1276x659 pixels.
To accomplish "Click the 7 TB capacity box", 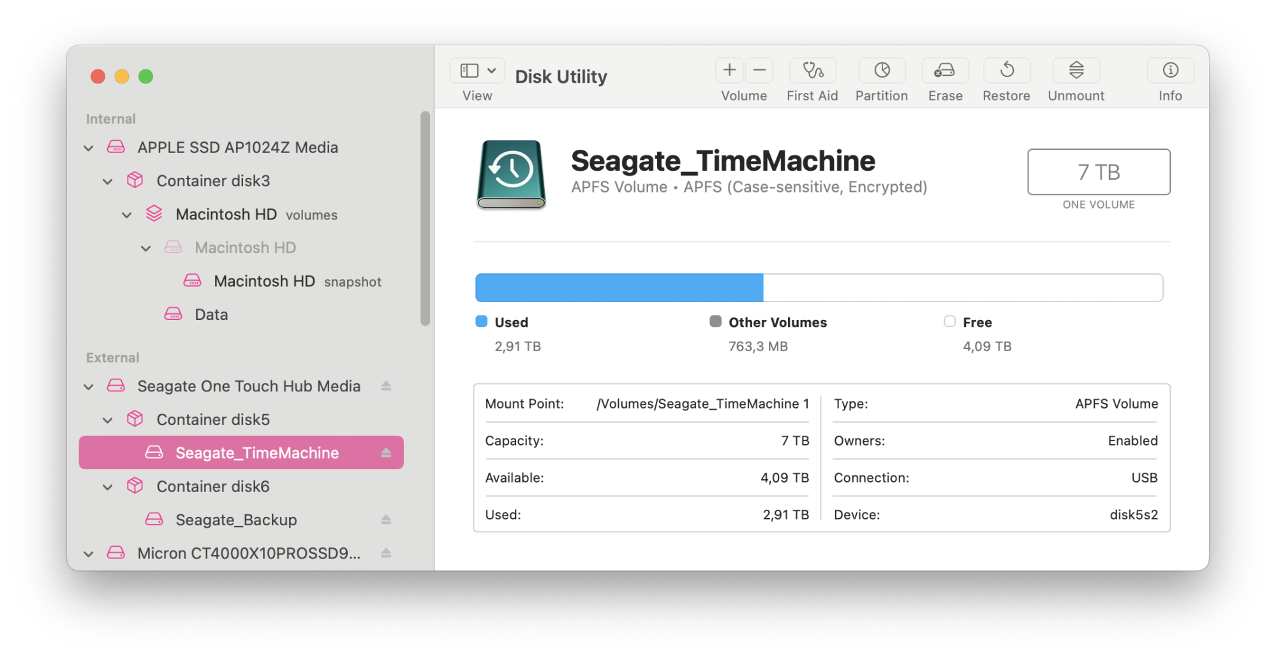I will point(1099,172).
